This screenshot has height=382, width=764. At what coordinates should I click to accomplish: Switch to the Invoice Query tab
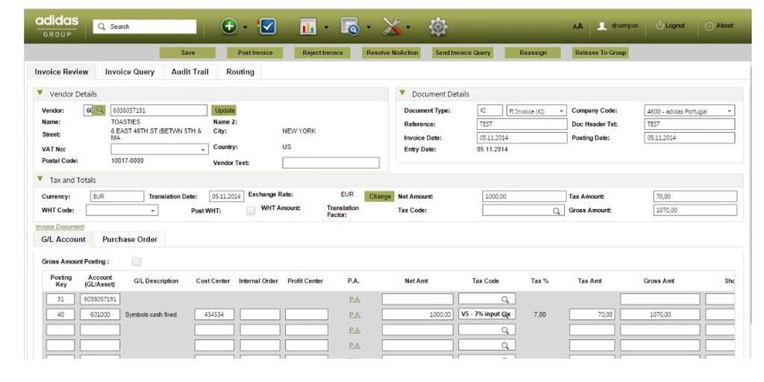pyautogui.click(x=130, y=72)
